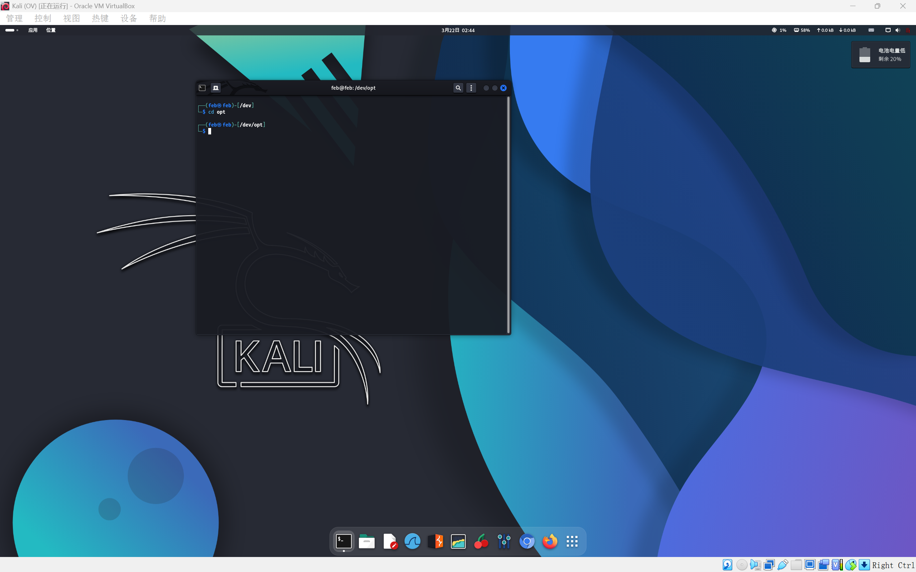Open VirtualBox 视图 menu
Image resolution: width=916 pixels, height=572 pixels.
(x=71, y=18)
